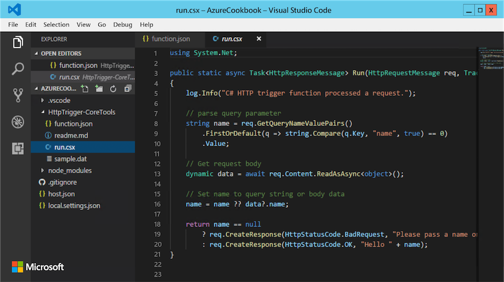Screen dimensions: 504x282
Task: Click the red X to close the window
Action: pyautogui.click(x=491, y=10)
